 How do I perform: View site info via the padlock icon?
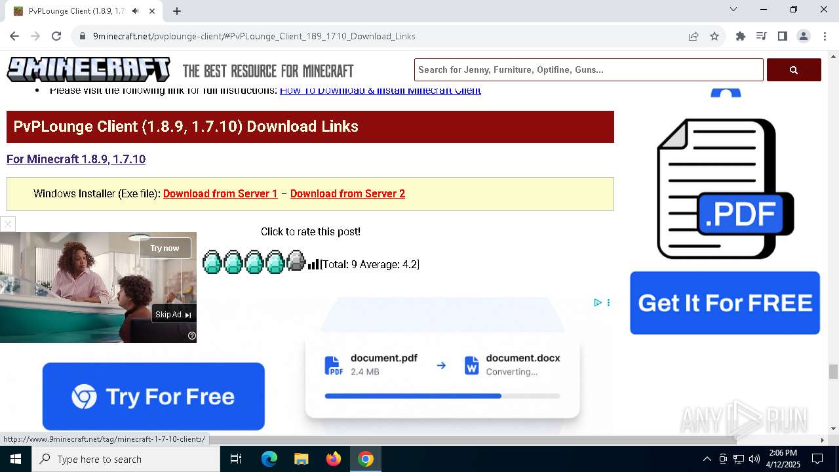click(x=83, y=36)
